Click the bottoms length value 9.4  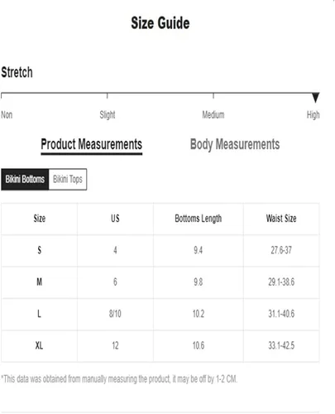(199, 250)
